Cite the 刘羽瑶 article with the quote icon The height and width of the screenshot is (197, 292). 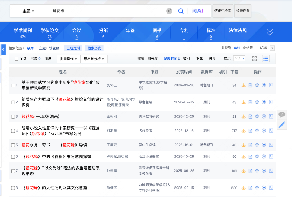pyautogui.click(x=264, y=131)
